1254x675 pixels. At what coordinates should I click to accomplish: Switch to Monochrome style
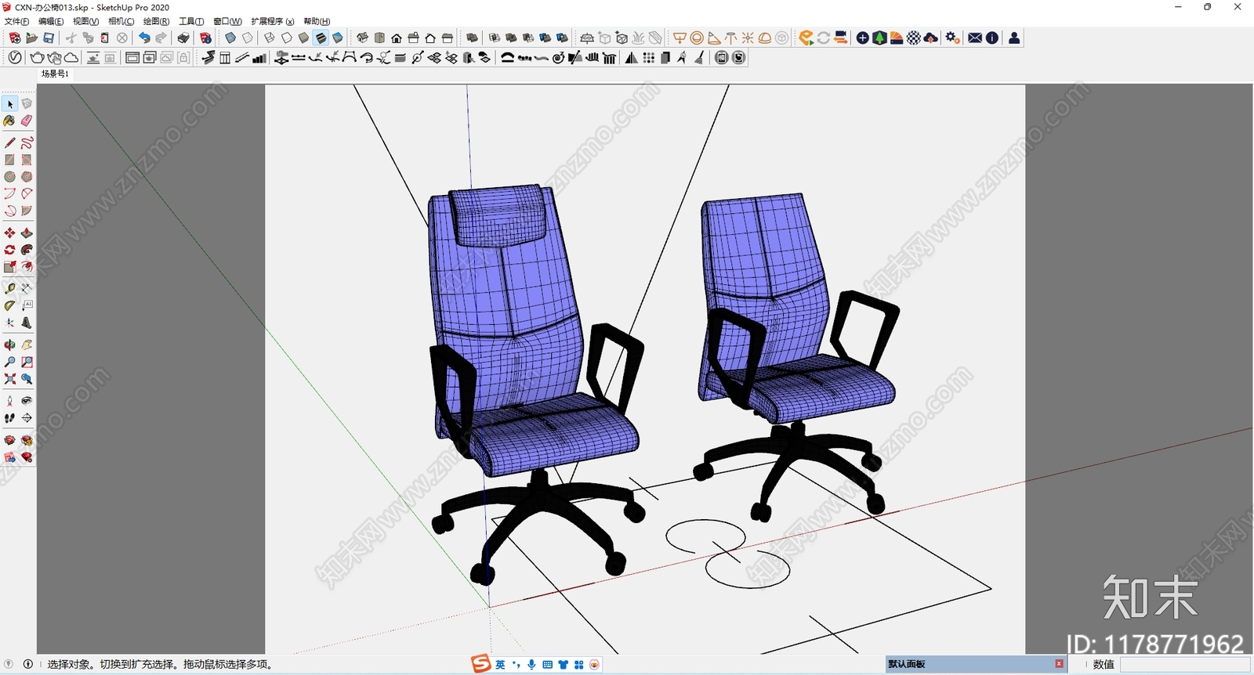(x=338, y=38)
